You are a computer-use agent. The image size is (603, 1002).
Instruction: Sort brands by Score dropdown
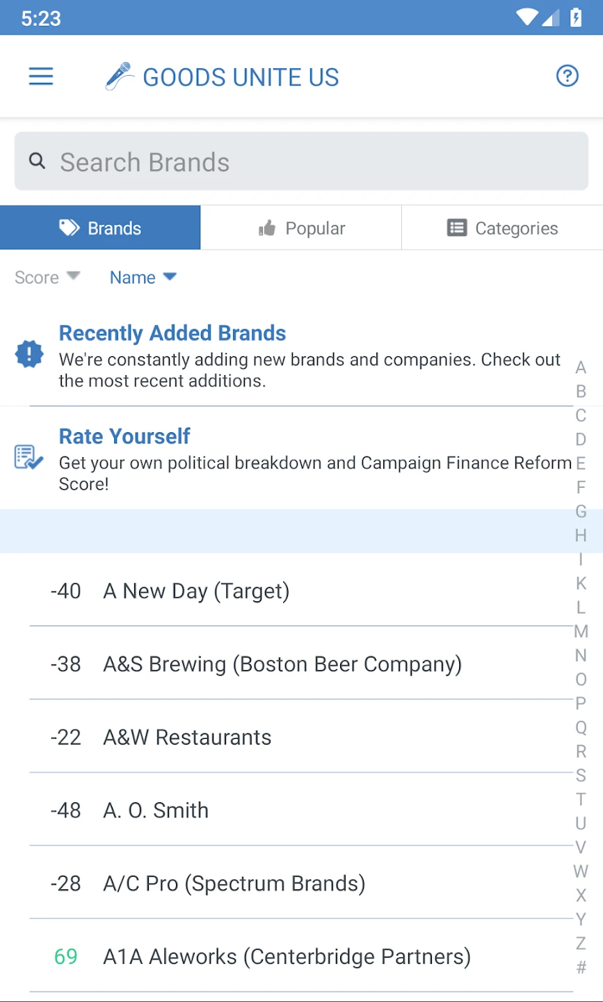point(47,277)
